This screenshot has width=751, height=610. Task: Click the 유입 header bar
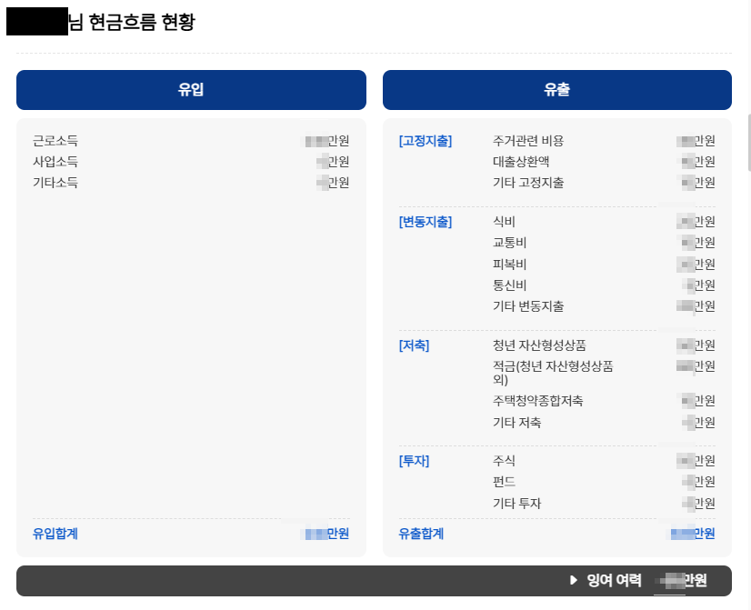click(191, 90)
